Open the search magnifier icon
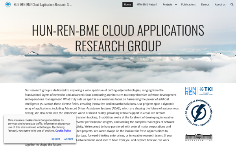Screen dimensions: 236x147 pyautogui.click(x=232, y=5)
